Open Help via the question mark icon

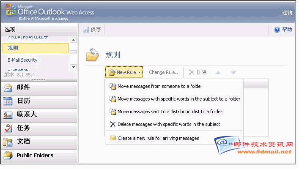(x=277, y=30)
